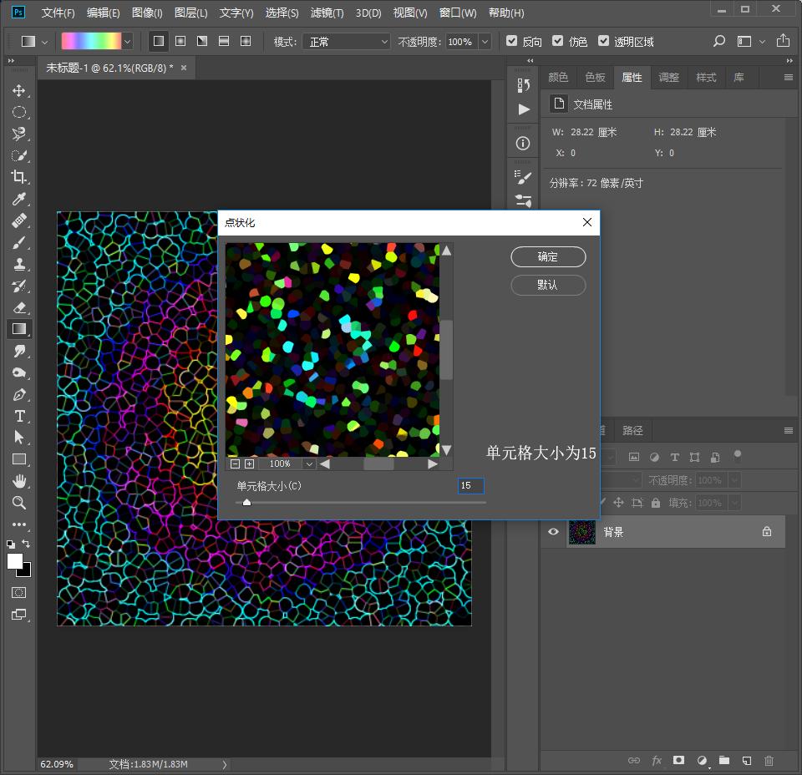Select the Move tool
This screenshot has height=775, width=802.
[x=18, y=90]
